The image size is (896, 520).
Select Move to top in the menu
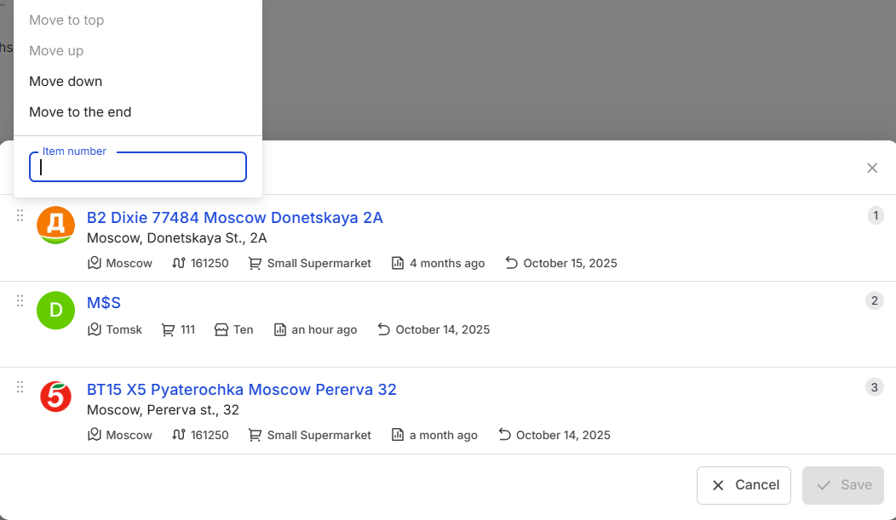pos(66,20)
